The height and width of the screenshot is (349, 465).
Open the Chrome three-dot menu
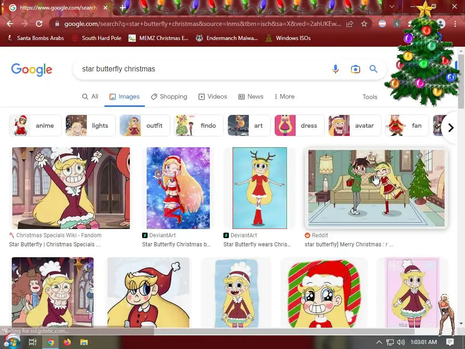455,24
